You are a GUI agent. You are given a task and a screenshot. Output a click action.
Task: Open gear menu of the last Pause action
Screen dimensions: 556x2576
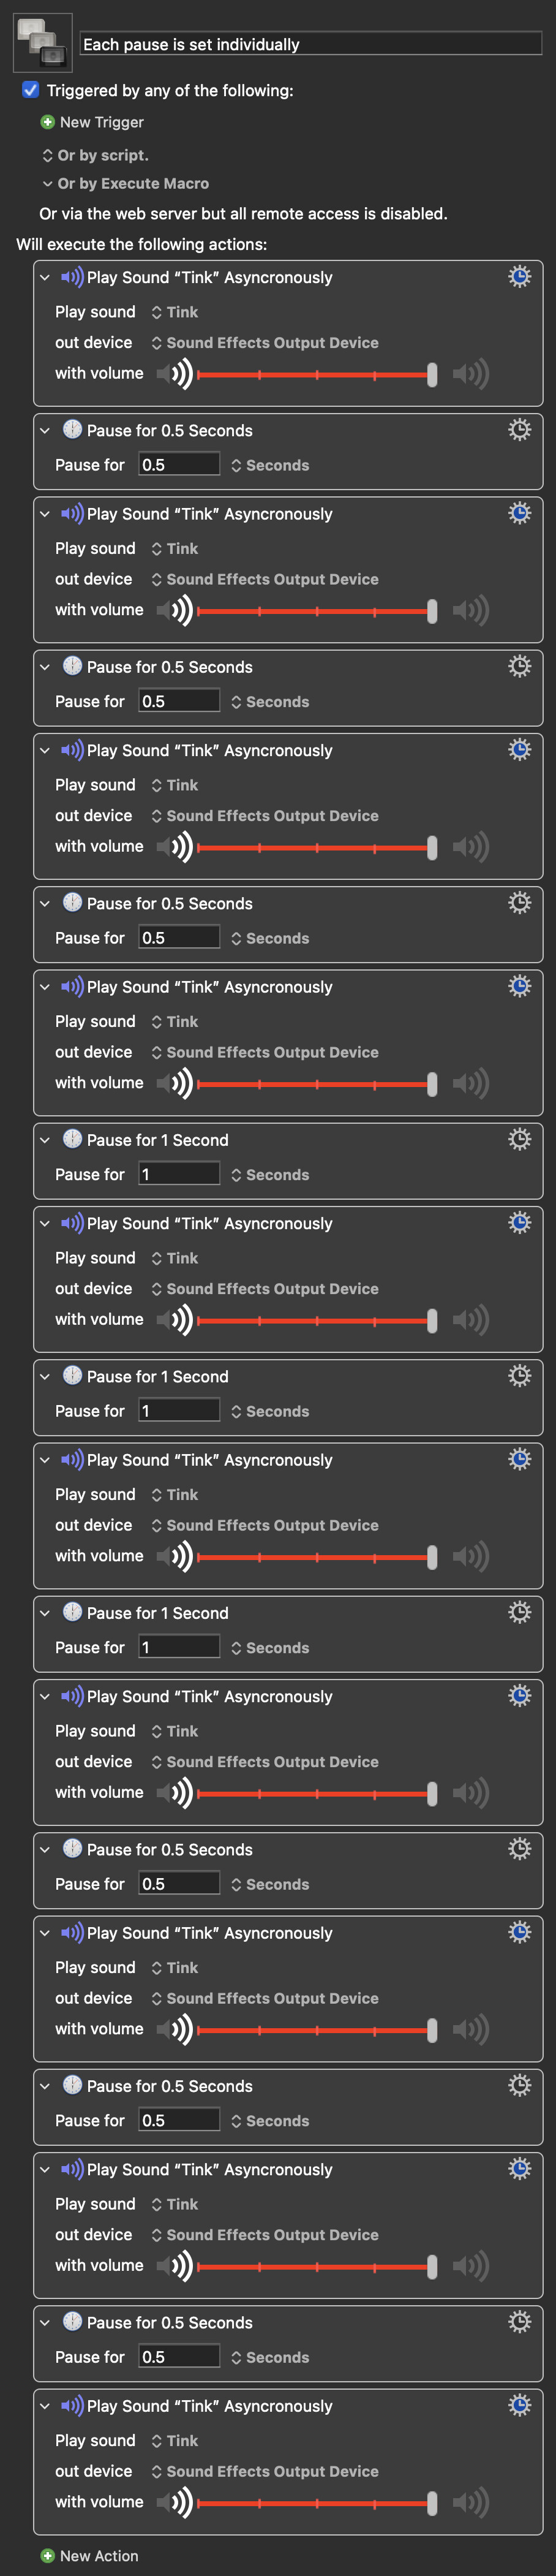point(519,2322)
